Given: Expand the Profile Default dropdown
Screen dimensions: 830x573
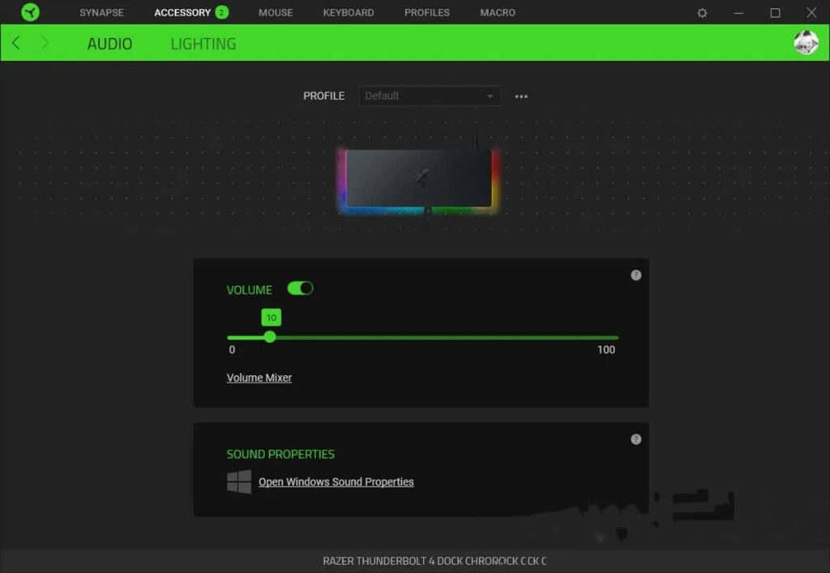Looking at the screenshot, I should click(x=430, y=96).
